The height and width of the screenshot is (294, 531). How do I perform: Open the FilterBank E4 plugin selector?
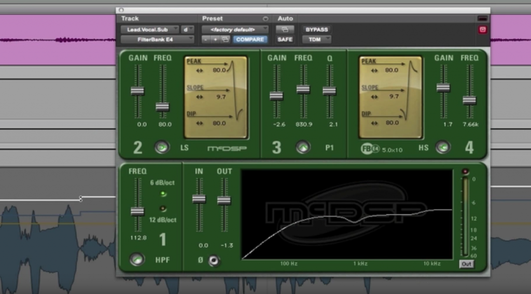157,39
